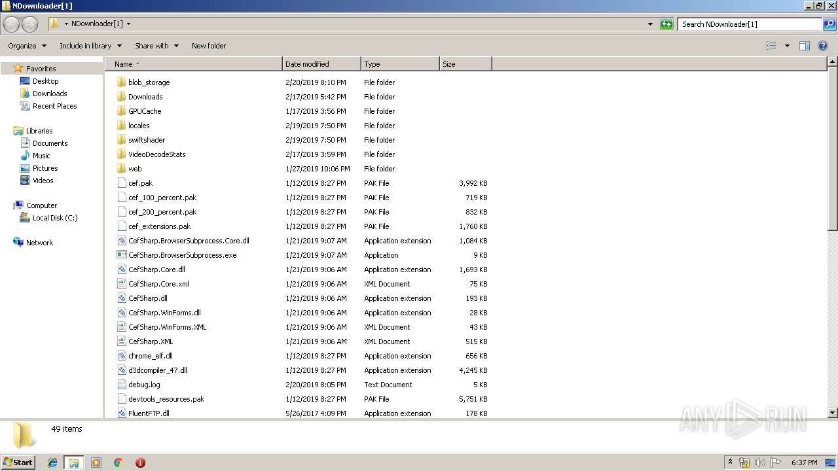
Task: Open the Organize dropdown menu
Action: click(x=27, y=46)
